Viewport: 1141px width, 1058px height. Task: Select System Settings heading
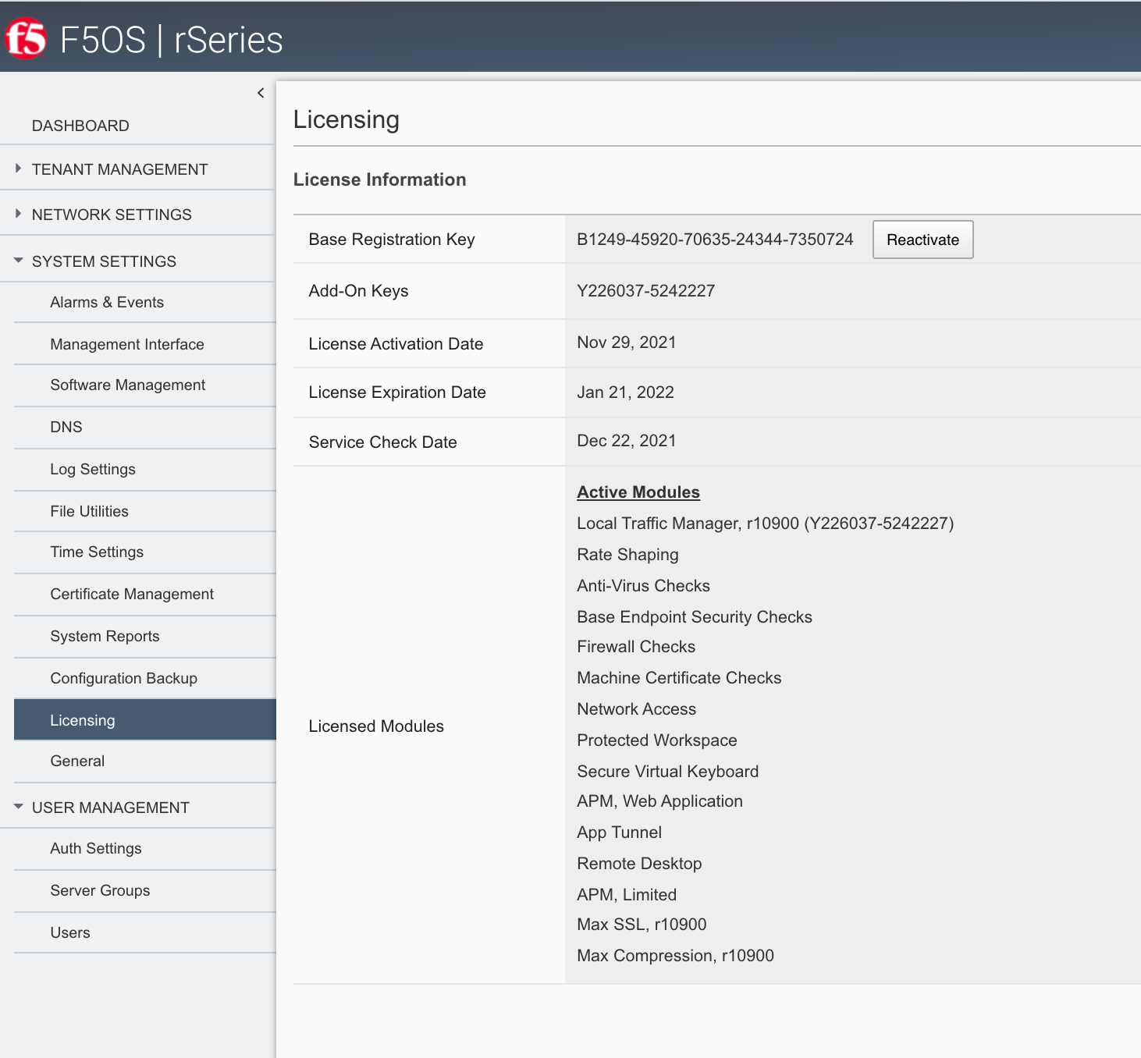104,261
